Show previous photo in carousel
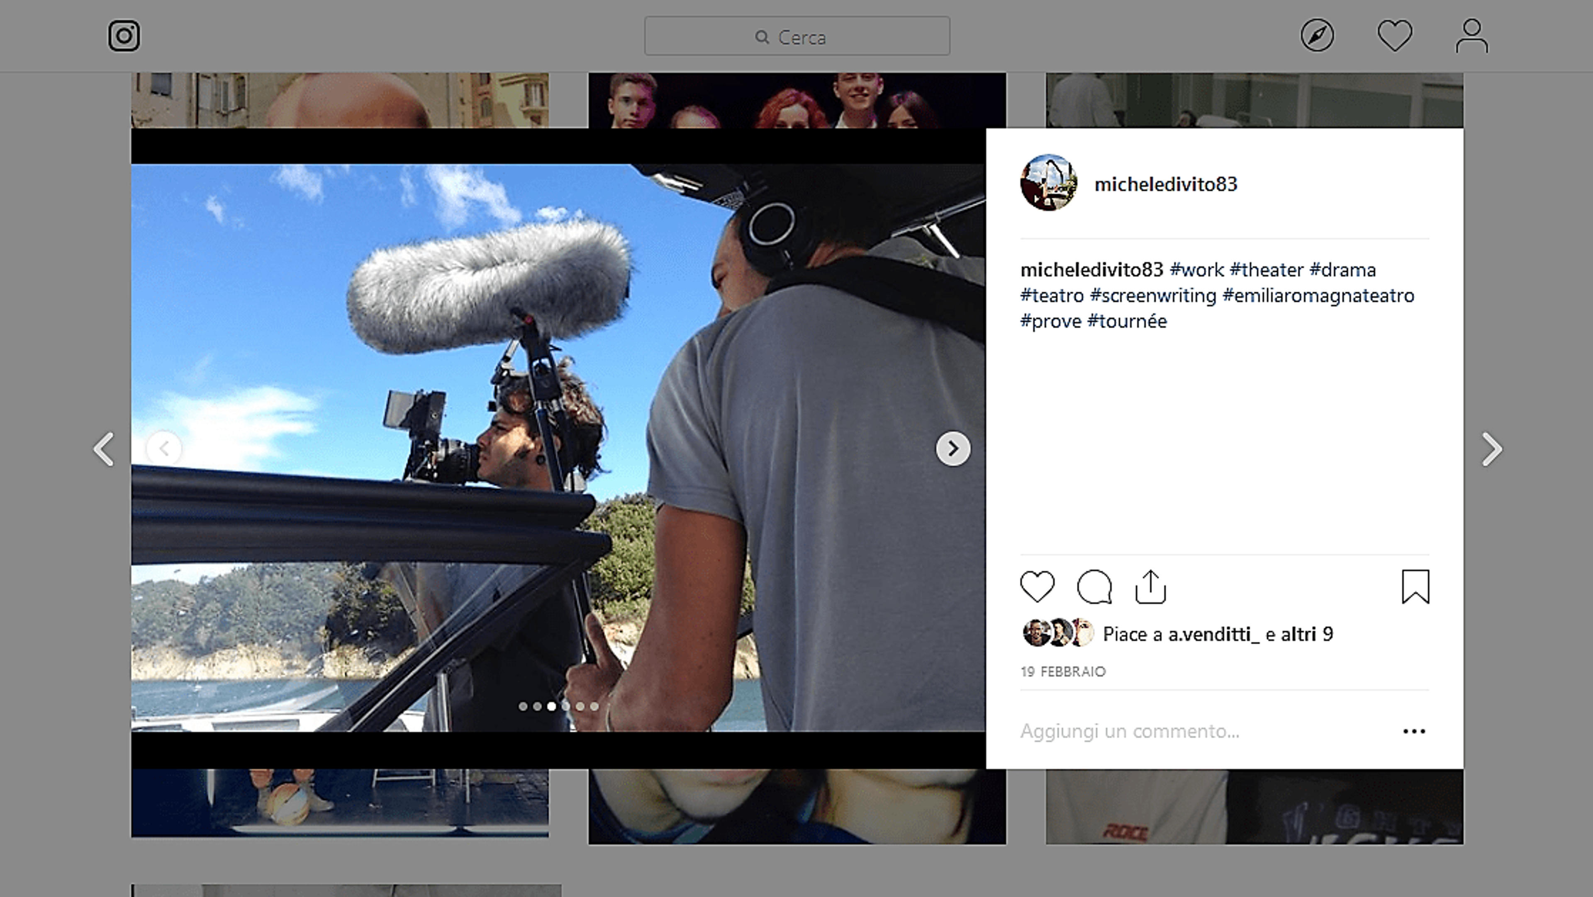 (x=164, y=448)
